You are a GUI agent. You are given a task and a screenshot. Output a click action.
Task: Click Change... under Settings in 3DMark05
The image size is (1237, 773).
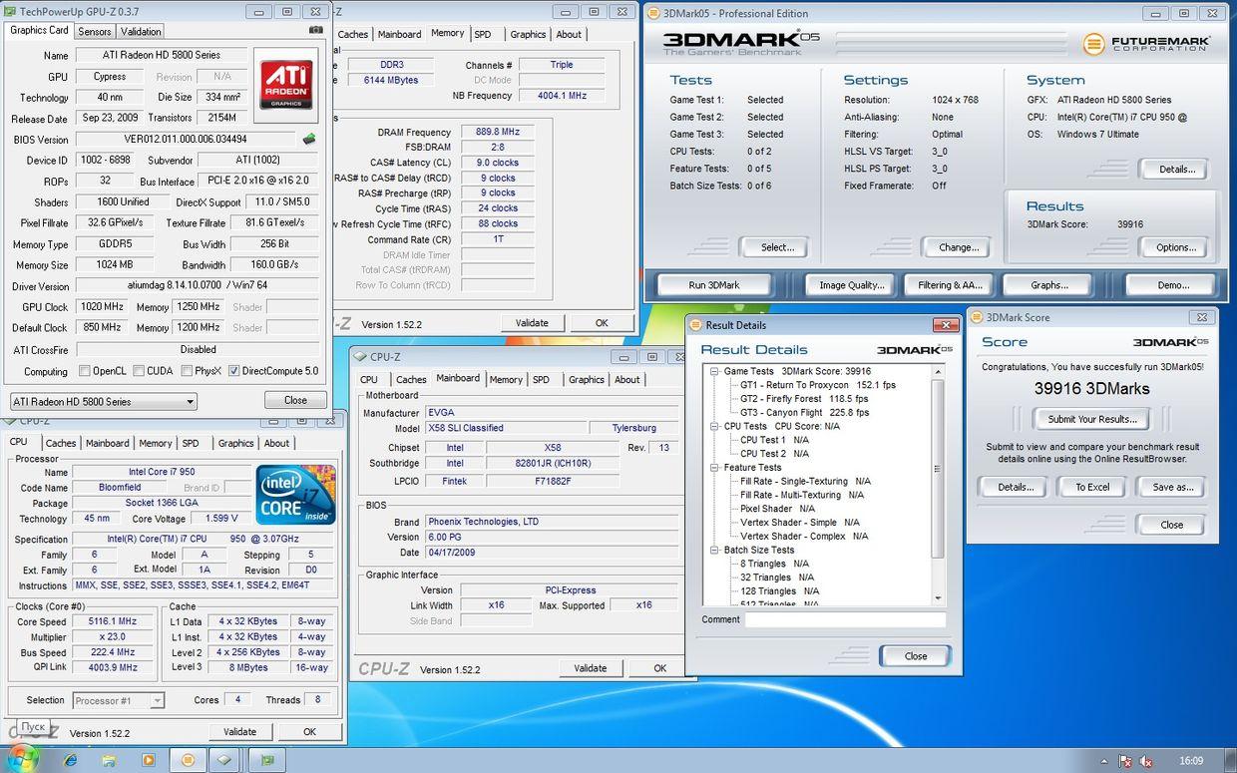[959, 247]
